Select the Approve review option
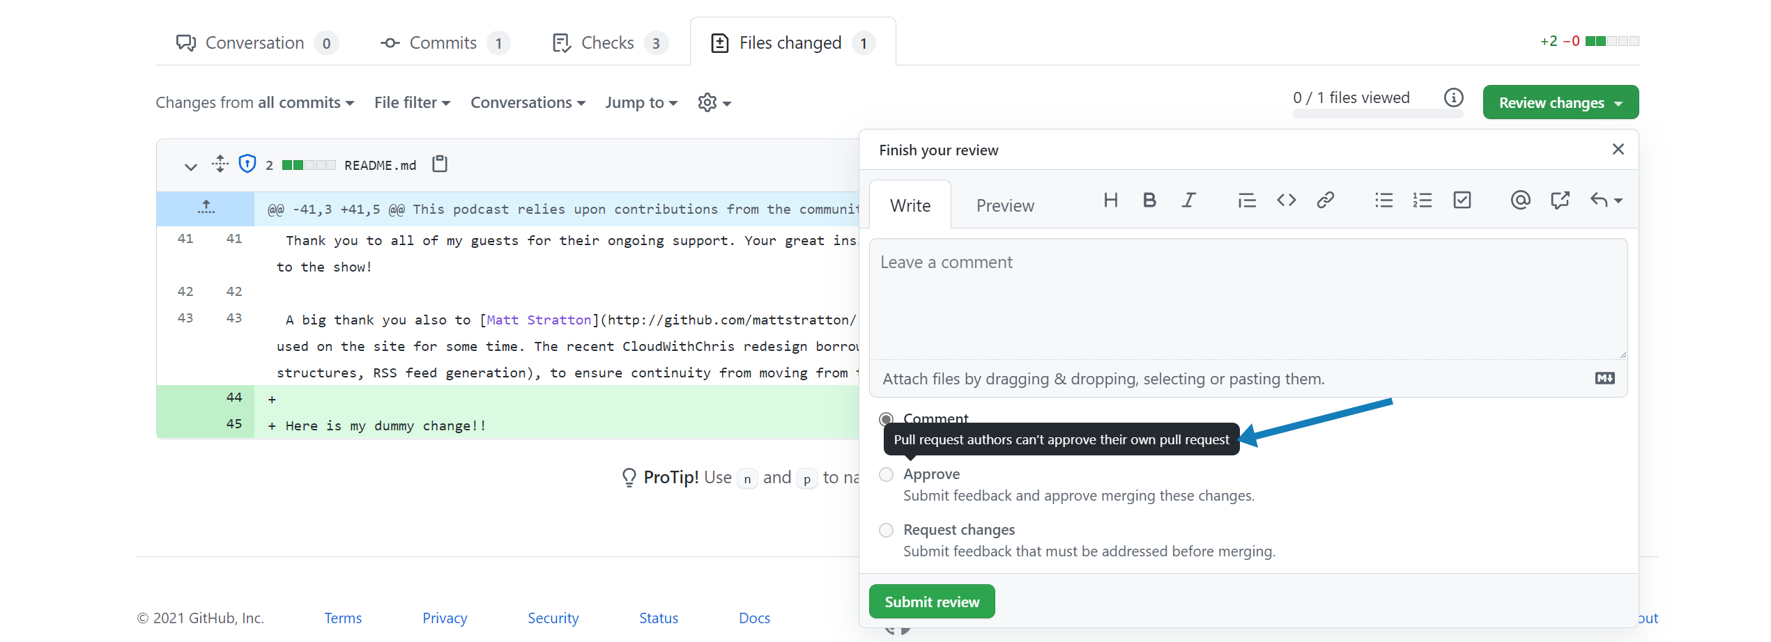Screen dimensions: 1771x642 886,474
